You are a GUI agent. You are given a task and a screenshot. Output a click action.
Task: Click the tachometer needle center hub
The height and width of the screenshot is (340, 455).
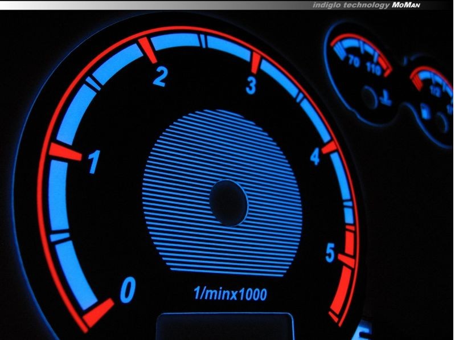pos(229,203)
